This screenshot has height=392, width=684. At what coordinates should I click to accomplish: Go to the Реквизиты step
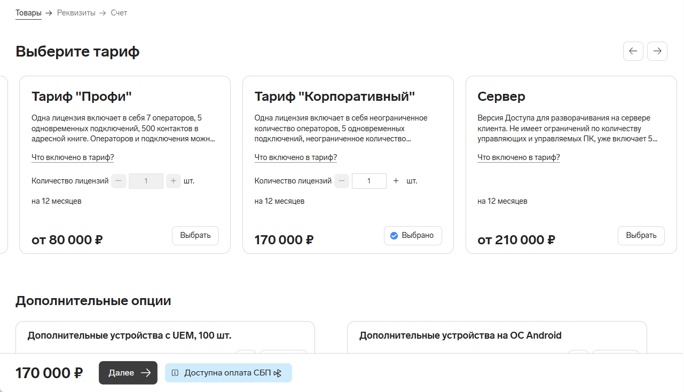point(76,12)
